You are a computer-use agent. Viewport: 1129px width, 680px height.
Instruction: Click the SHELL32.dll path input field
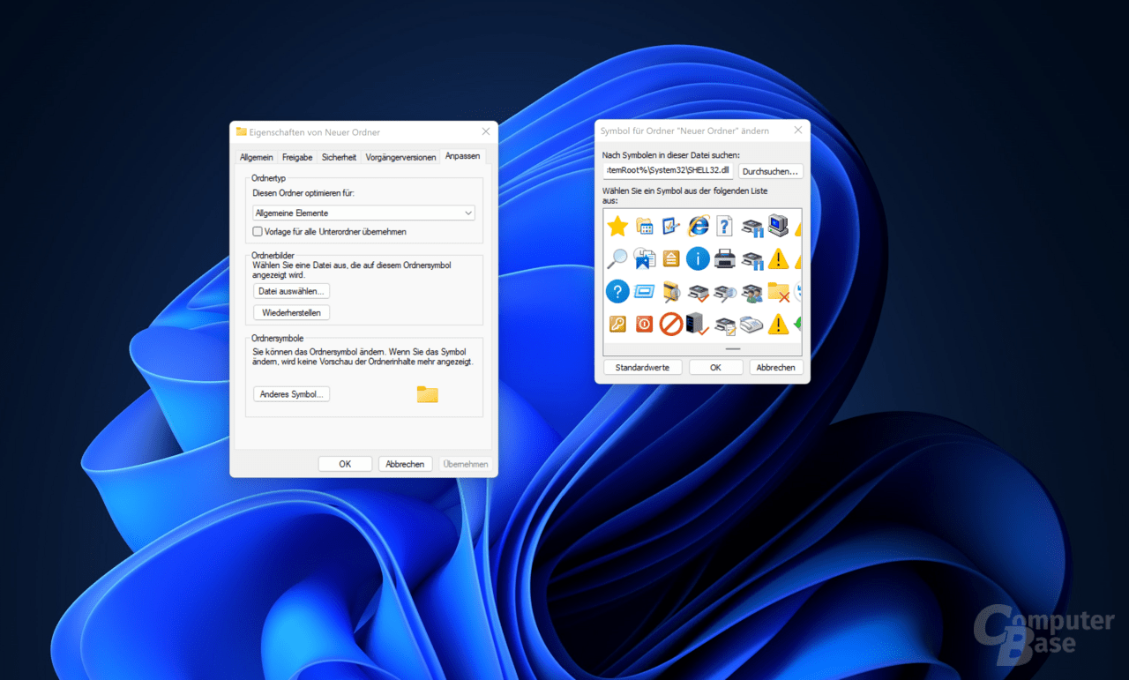click(668, 170)
